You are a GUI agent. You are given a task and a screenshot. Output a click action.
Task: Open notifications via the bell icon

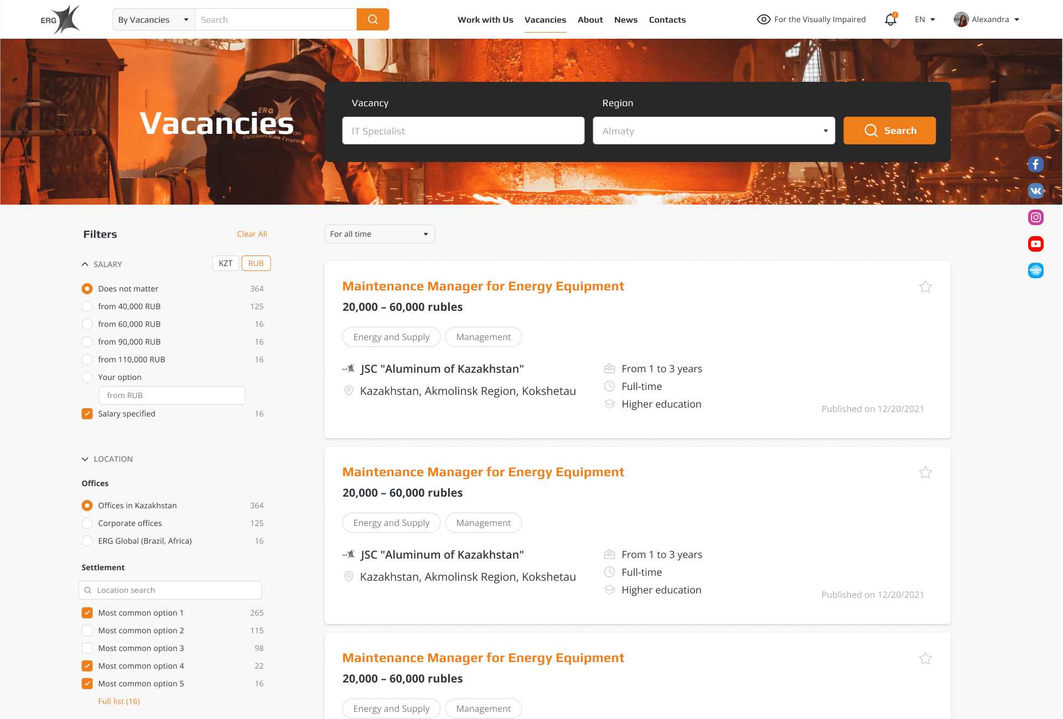pyautogui.click(x=890, y=19)
